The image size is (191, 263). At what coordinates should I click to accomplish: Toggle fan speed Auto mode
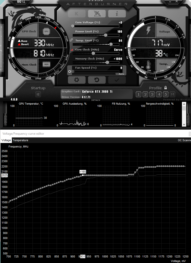pos(121,74)
